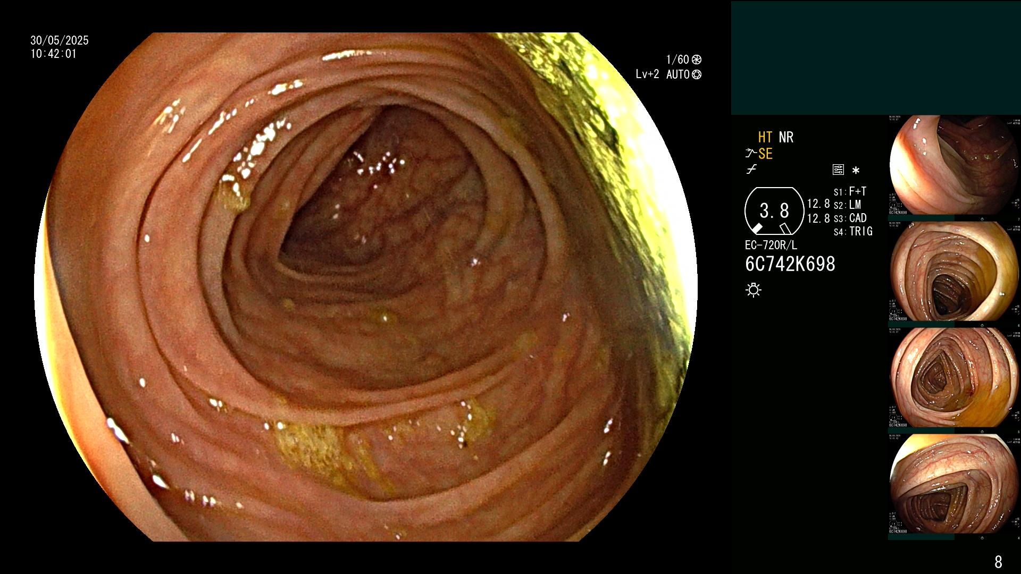This screenshot has height=574, width=1021.
Task: Click the time 10:42:01
Action: click(53, 54)
